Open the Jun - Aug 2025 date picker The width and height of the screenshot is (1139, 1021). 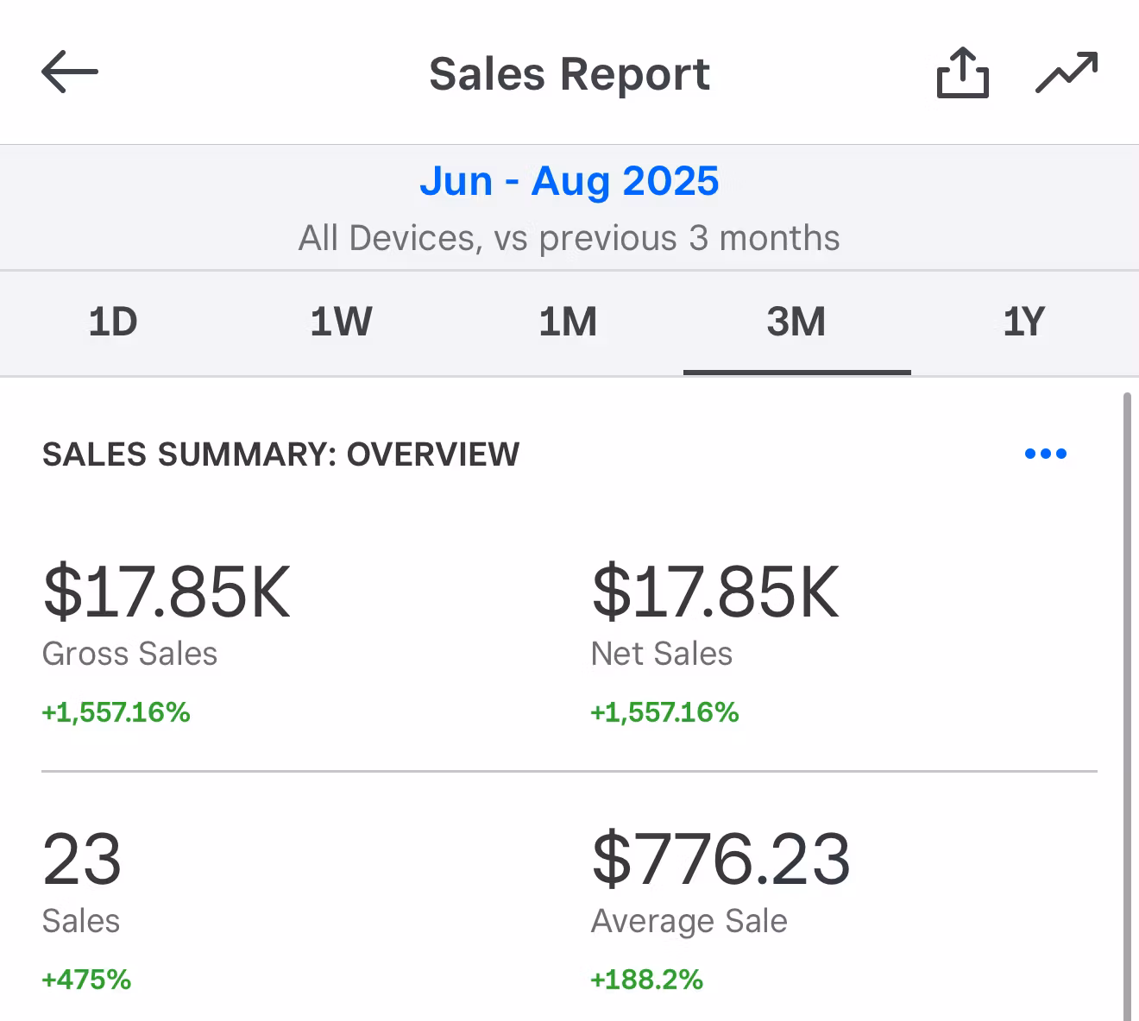(x=569, y=181)
